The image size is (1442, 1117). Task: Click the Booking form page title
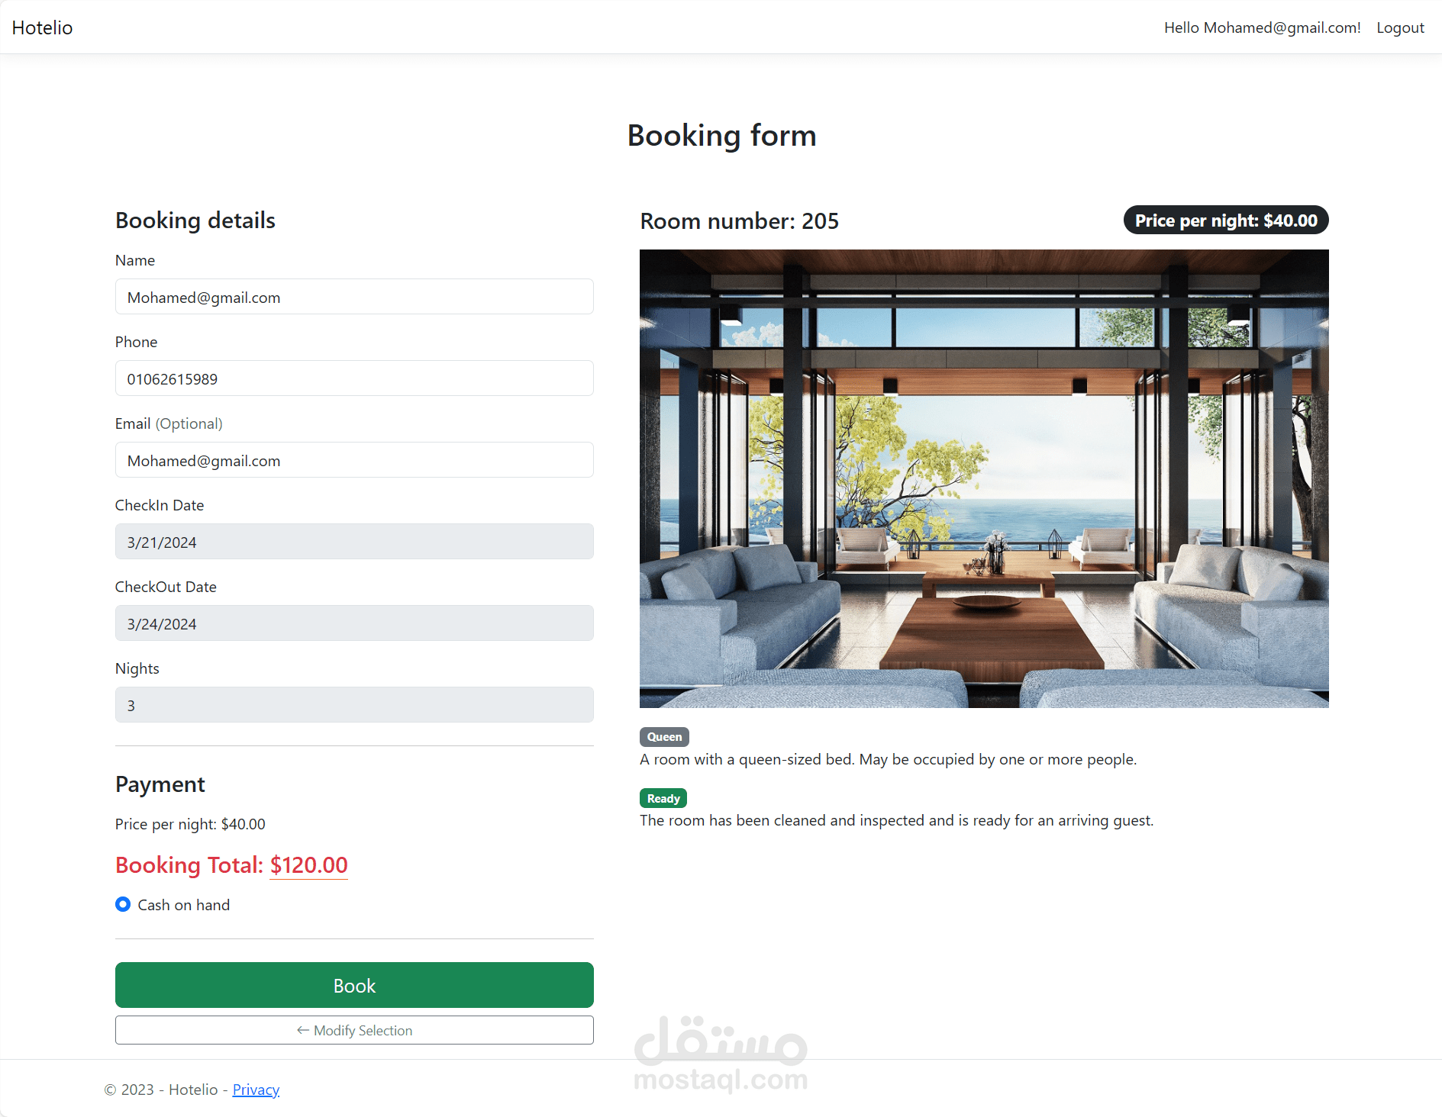tap(721, 136)
